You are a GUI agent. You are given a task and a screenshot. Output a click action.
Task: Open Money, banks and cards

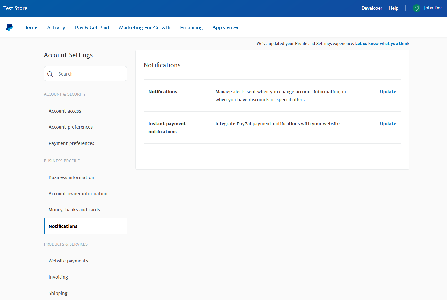pos(74,210)
